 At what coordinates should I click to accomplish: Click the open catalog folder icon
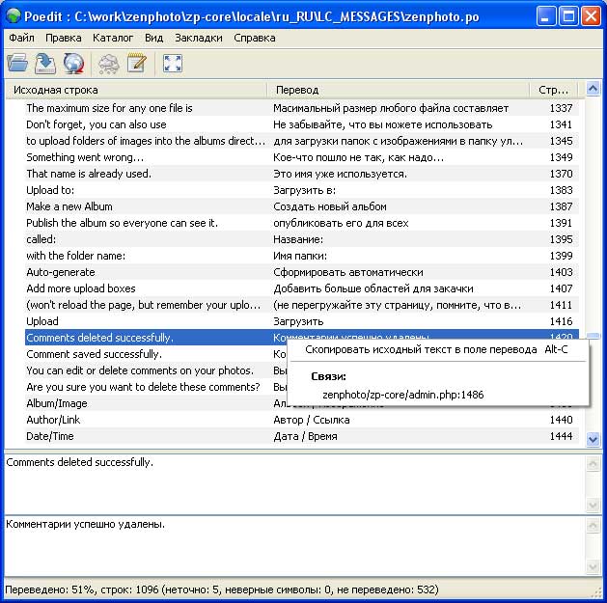[x=17, y=63]
